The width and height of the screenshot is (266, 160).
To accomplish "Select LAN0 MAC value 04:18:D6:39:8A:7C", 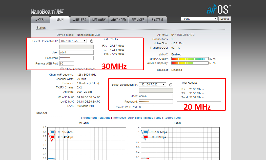I will tap(89, 102).
